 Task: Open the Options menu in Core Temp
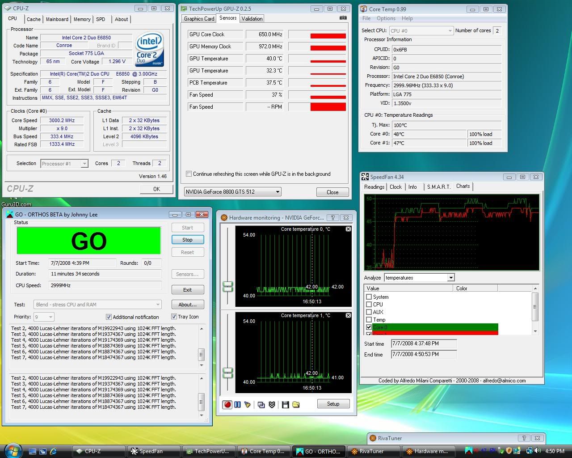[x=386, y=18]
